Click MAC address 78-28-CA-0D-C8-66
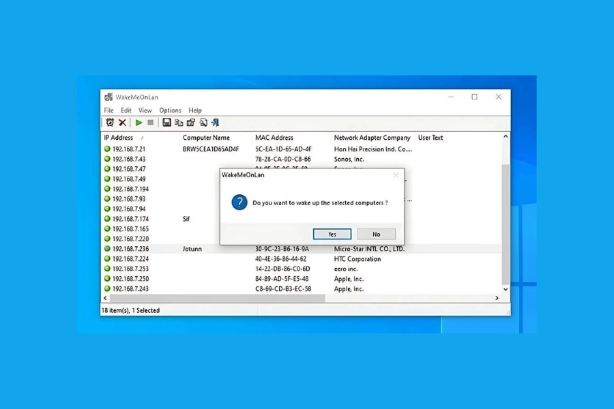This screenshot has height=409, width=614. 283,159
